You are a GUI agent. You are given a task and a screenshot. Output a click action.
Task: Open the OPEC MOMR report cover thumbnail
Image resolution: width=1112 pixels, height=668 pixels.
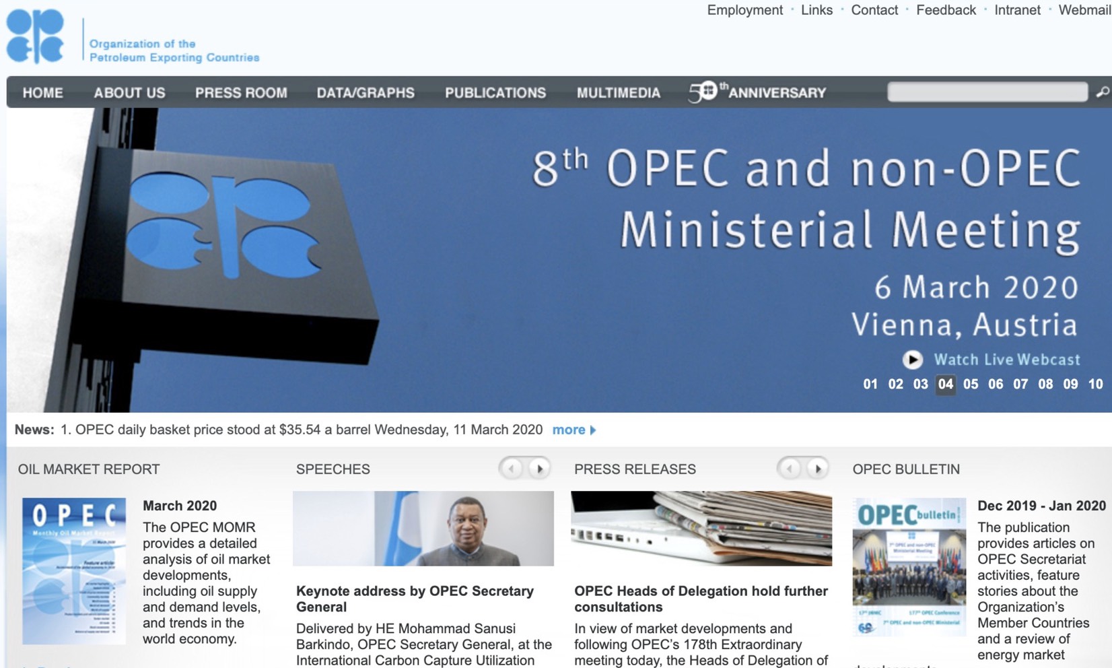tap(74, 571)
